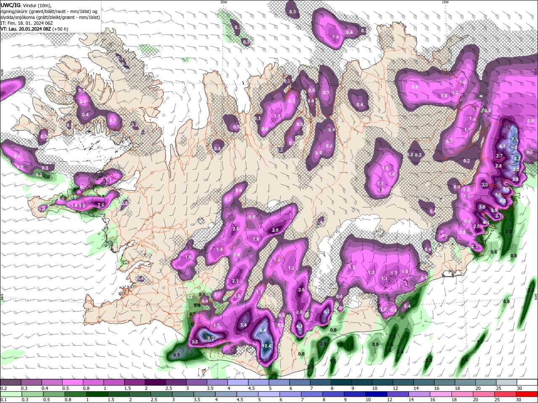Click the darkest green rain swatch labeled 1
538x403 pixels.
click(97, 394)
